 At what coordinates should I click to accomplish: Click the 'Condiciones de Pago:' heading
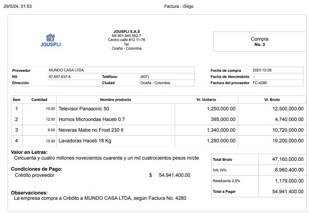coord(36,169)
